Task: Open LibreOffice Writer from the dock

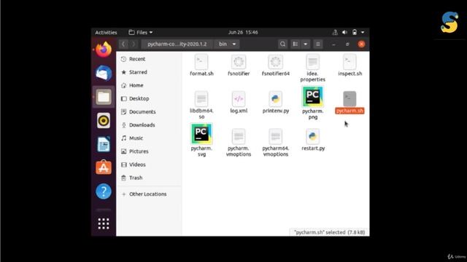Action: [104, 144]
